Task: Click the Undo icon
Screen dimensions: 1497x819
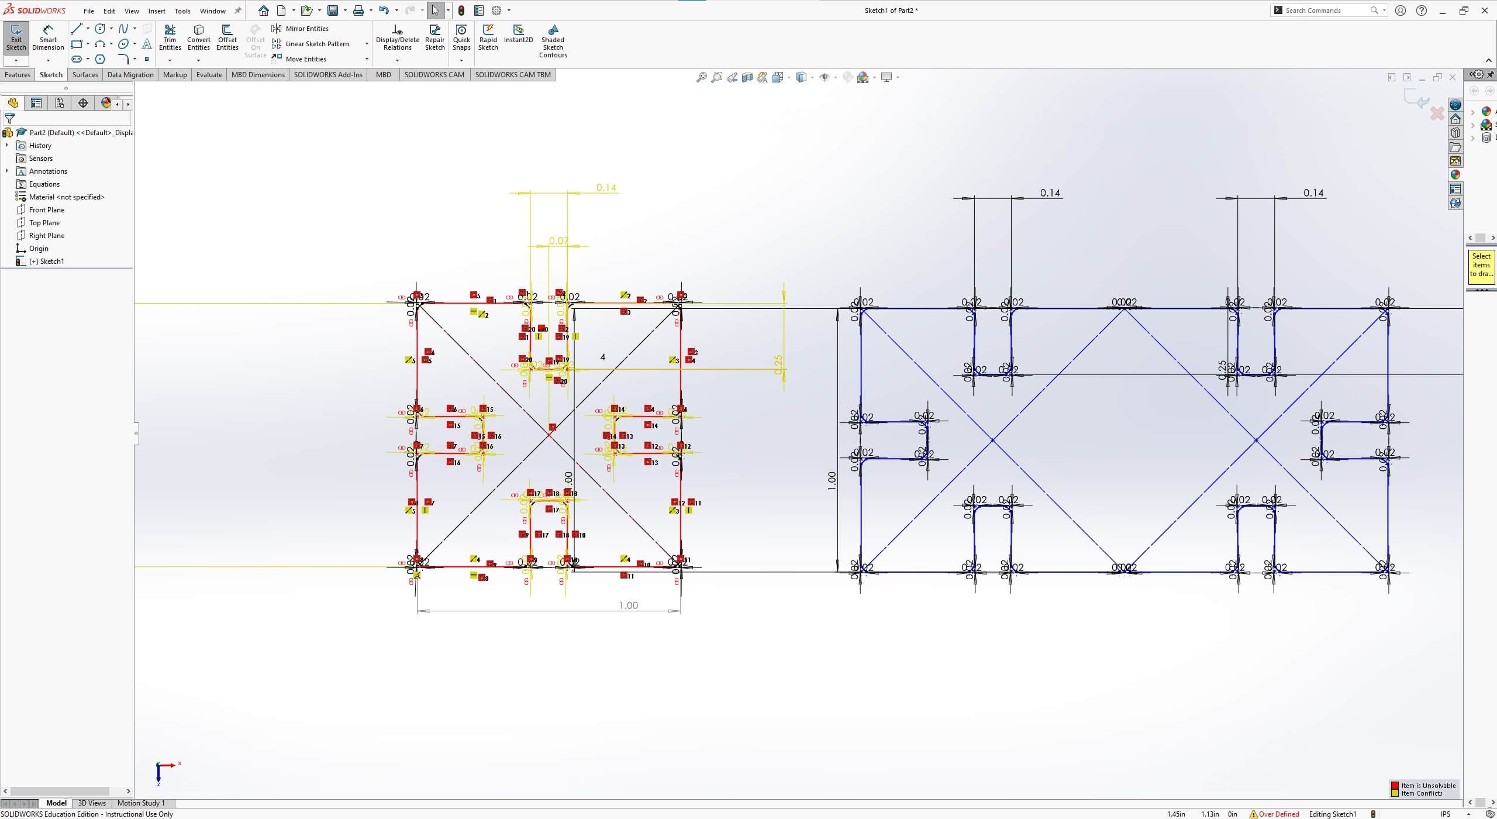Action: 384,11
